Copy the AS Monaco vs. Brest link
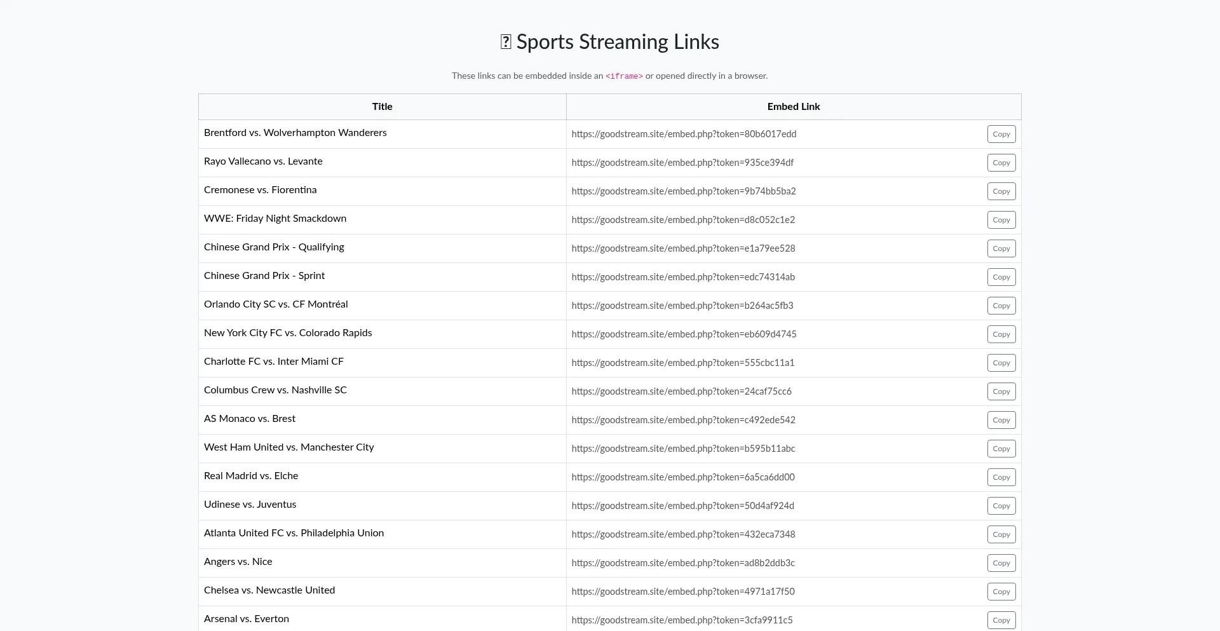 coord(1001,420)
